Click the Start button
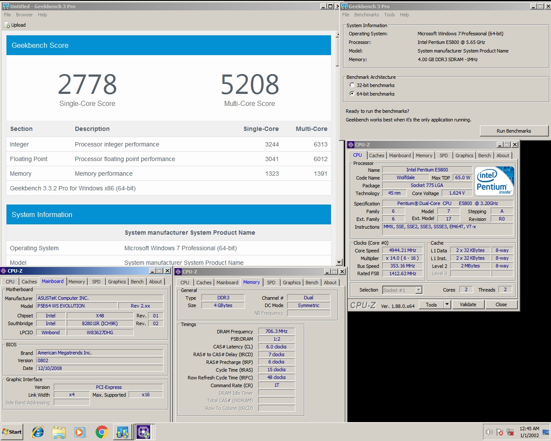 pyautogui.click(x=12, y=432)
